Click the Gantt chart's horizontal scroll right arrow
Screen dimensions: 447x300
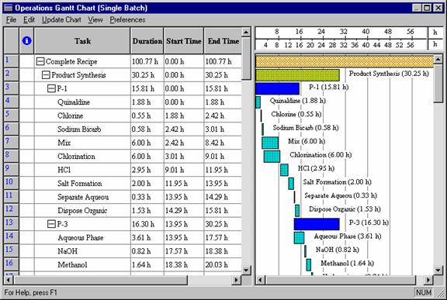pyautogui.click(x=428, y=280)
